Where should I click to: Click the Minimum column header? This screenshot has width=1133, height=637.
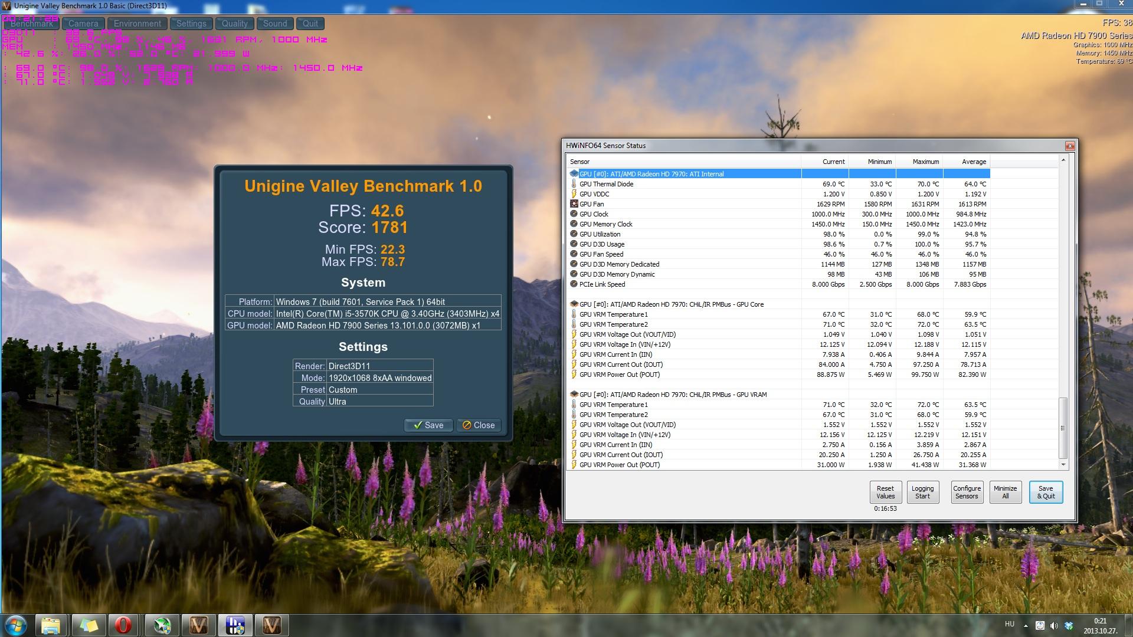(x=872, y=162)
